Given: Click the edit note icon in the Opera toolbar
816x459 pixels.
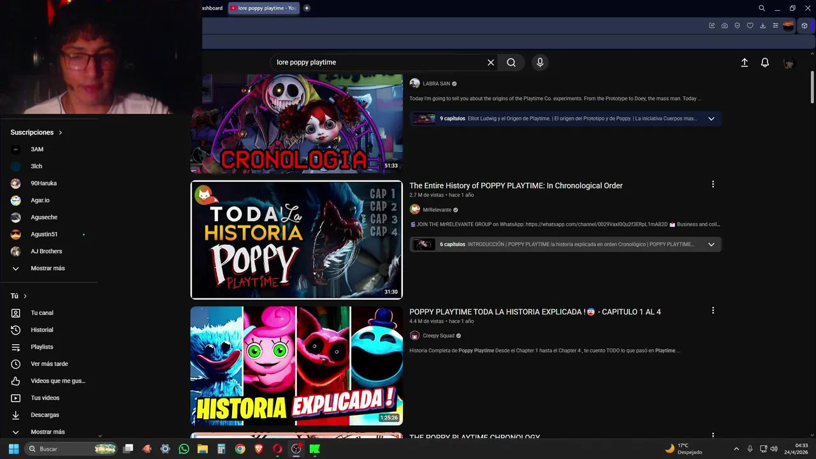Looking at the screenshot, I should click(712, 25).
